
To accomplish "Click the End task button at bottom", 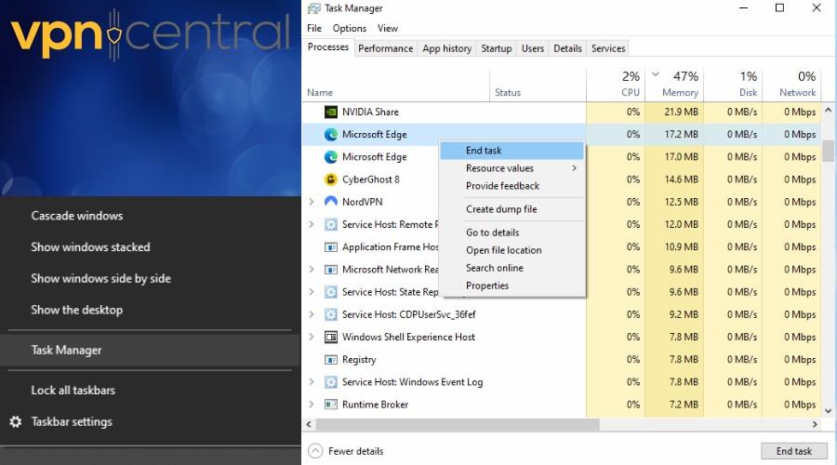I will pyautogui.click(x=794, y=451).
